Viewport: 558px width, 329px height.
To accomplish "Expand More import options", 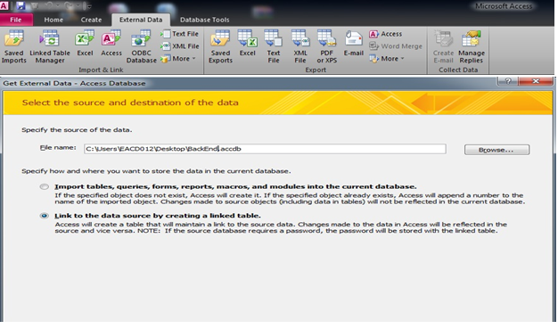I will click(x=178, y=59).
